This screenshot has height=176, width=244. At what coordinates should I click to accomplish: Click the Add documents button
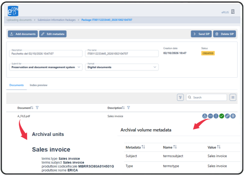23,34
